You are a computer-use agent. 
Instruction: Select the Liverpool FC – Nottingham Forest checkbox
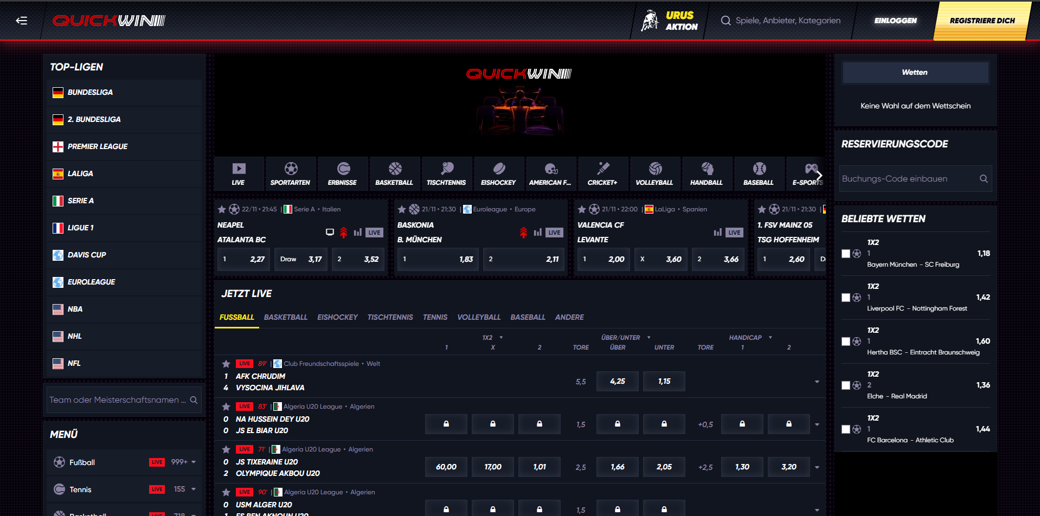coord(845,297)
